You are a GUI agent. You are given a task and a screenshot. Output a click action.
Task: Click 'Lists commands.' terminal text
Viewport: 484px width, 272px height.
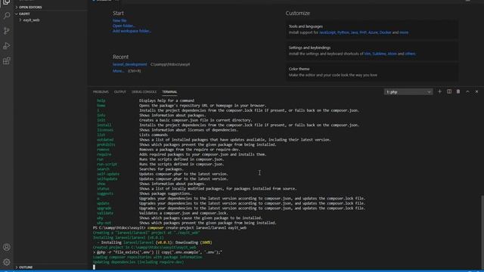pos(154,134)
